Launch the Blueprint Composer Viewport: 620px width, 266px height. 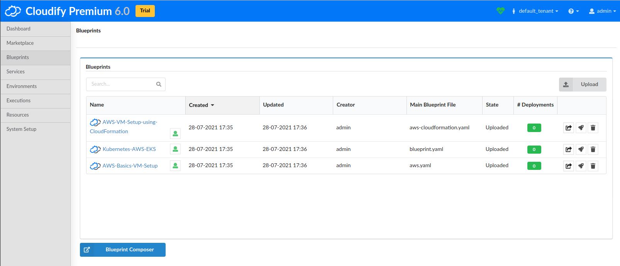[123, 250]
